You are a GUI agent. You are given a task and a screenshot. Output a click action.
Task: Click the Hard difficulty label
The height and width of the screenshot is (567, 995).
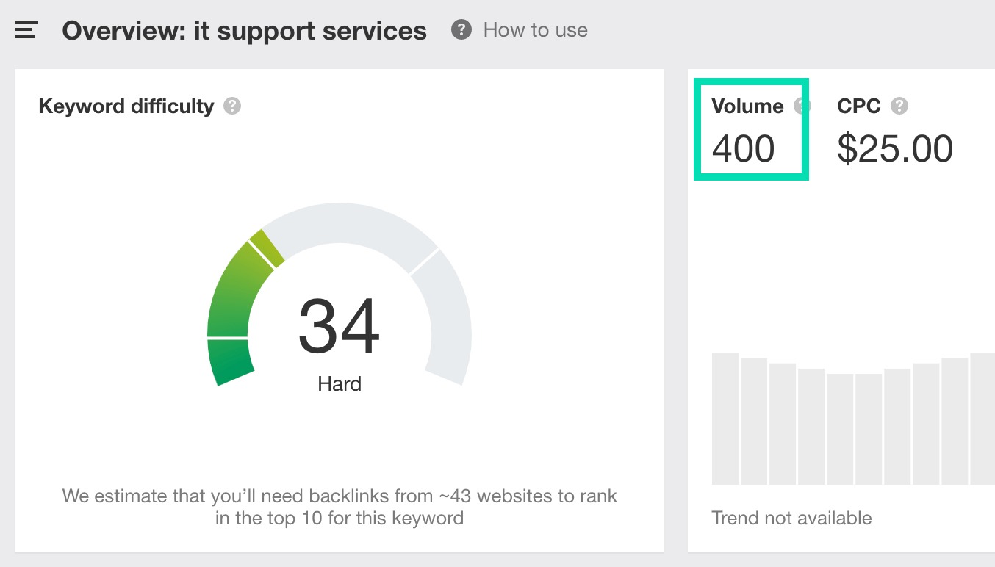point(340,383)
